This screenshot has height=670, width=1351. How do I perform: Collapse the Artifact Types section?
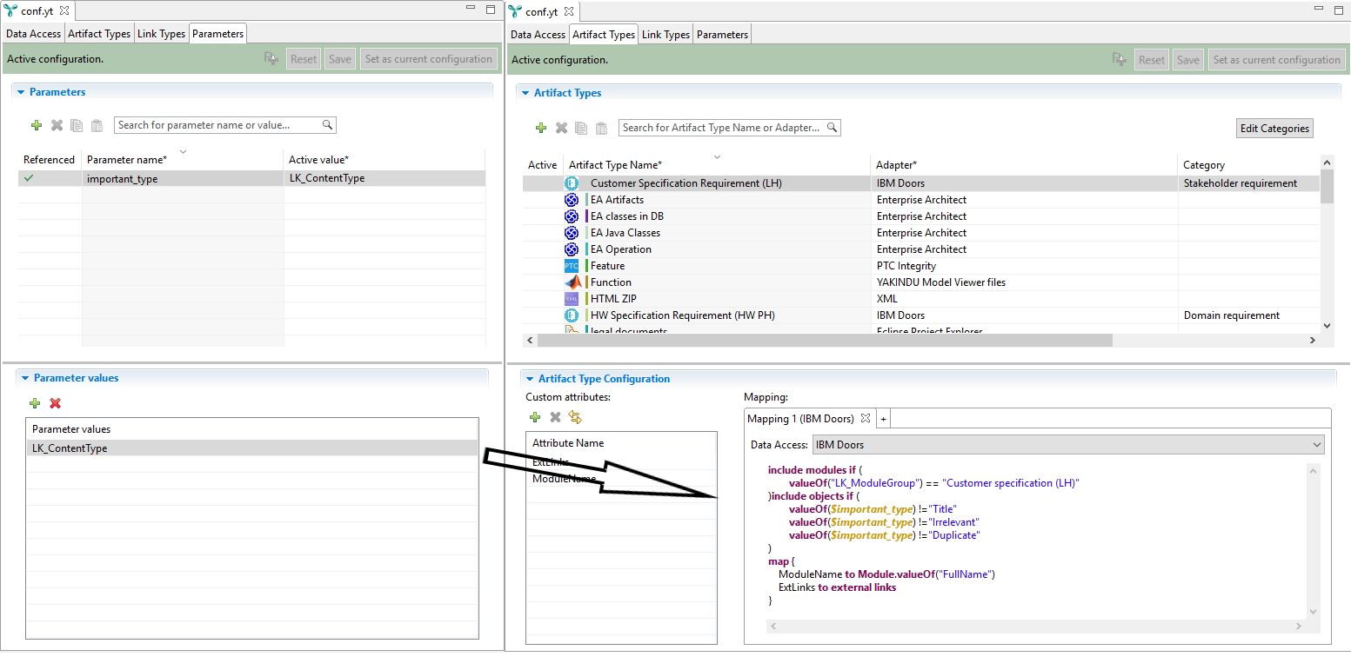click(x=525, y=93)
